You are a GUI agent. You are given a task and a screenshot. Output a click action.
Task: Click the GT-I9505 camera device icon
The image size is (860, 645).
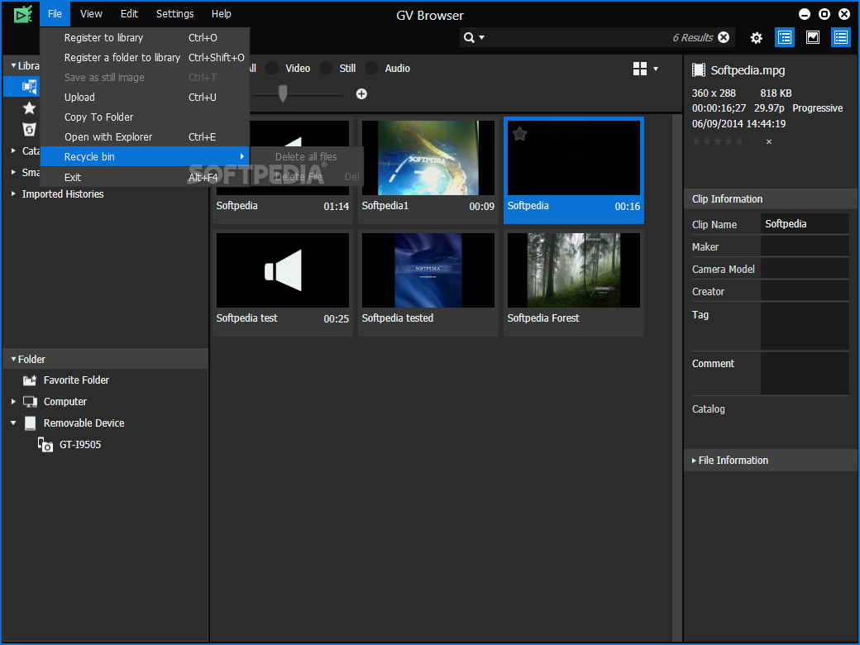pyautogui.click(x=45, y=445)
